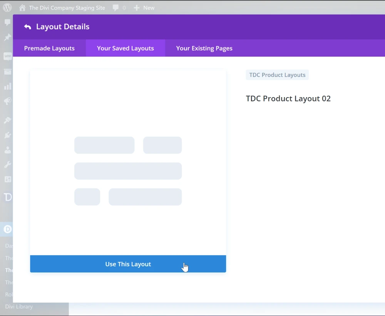This screenshot has width=385, height=316.
Task: Open Tools wrench icon in sidebar
Action: pyautogui.click(x=7, y=165)
